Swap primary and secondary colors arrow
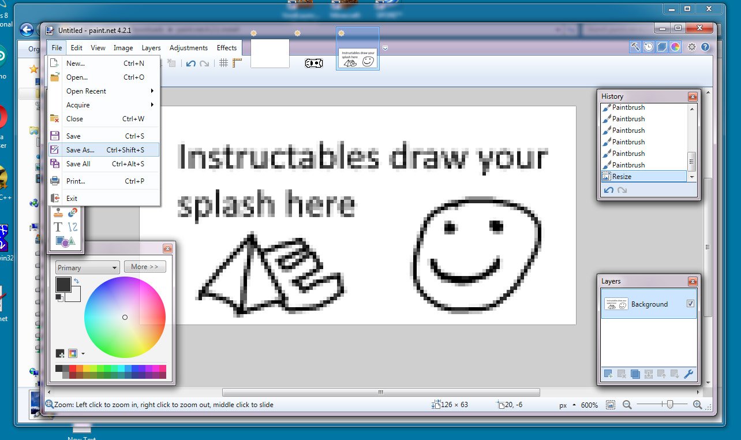 coord(76,281)
